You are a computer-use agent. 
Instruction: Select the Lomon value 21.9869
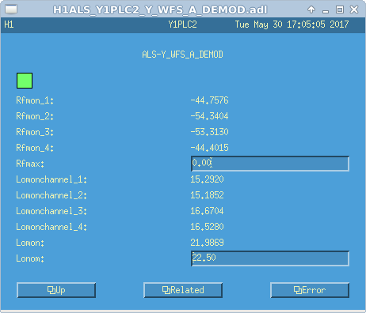pyautogui.click(x=207, y=243)
